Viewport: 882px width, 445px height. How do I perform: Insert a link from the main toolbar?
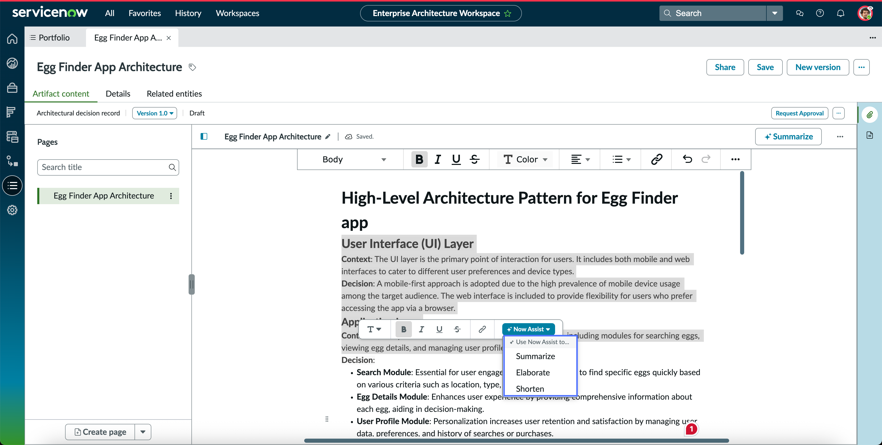click(656, 159)
